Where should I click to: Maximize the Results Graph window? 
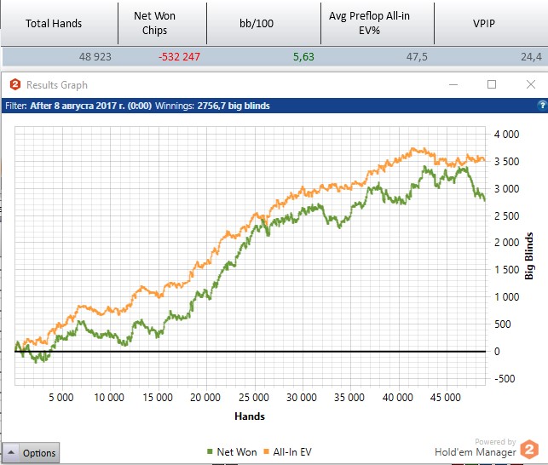[492, 84]
